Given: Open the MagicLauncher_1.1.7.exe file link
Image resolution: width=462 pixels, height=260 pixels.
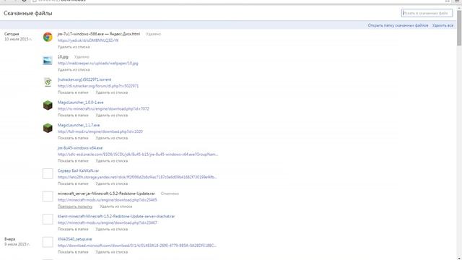Looking at the screenshot, I should point(79,125).
